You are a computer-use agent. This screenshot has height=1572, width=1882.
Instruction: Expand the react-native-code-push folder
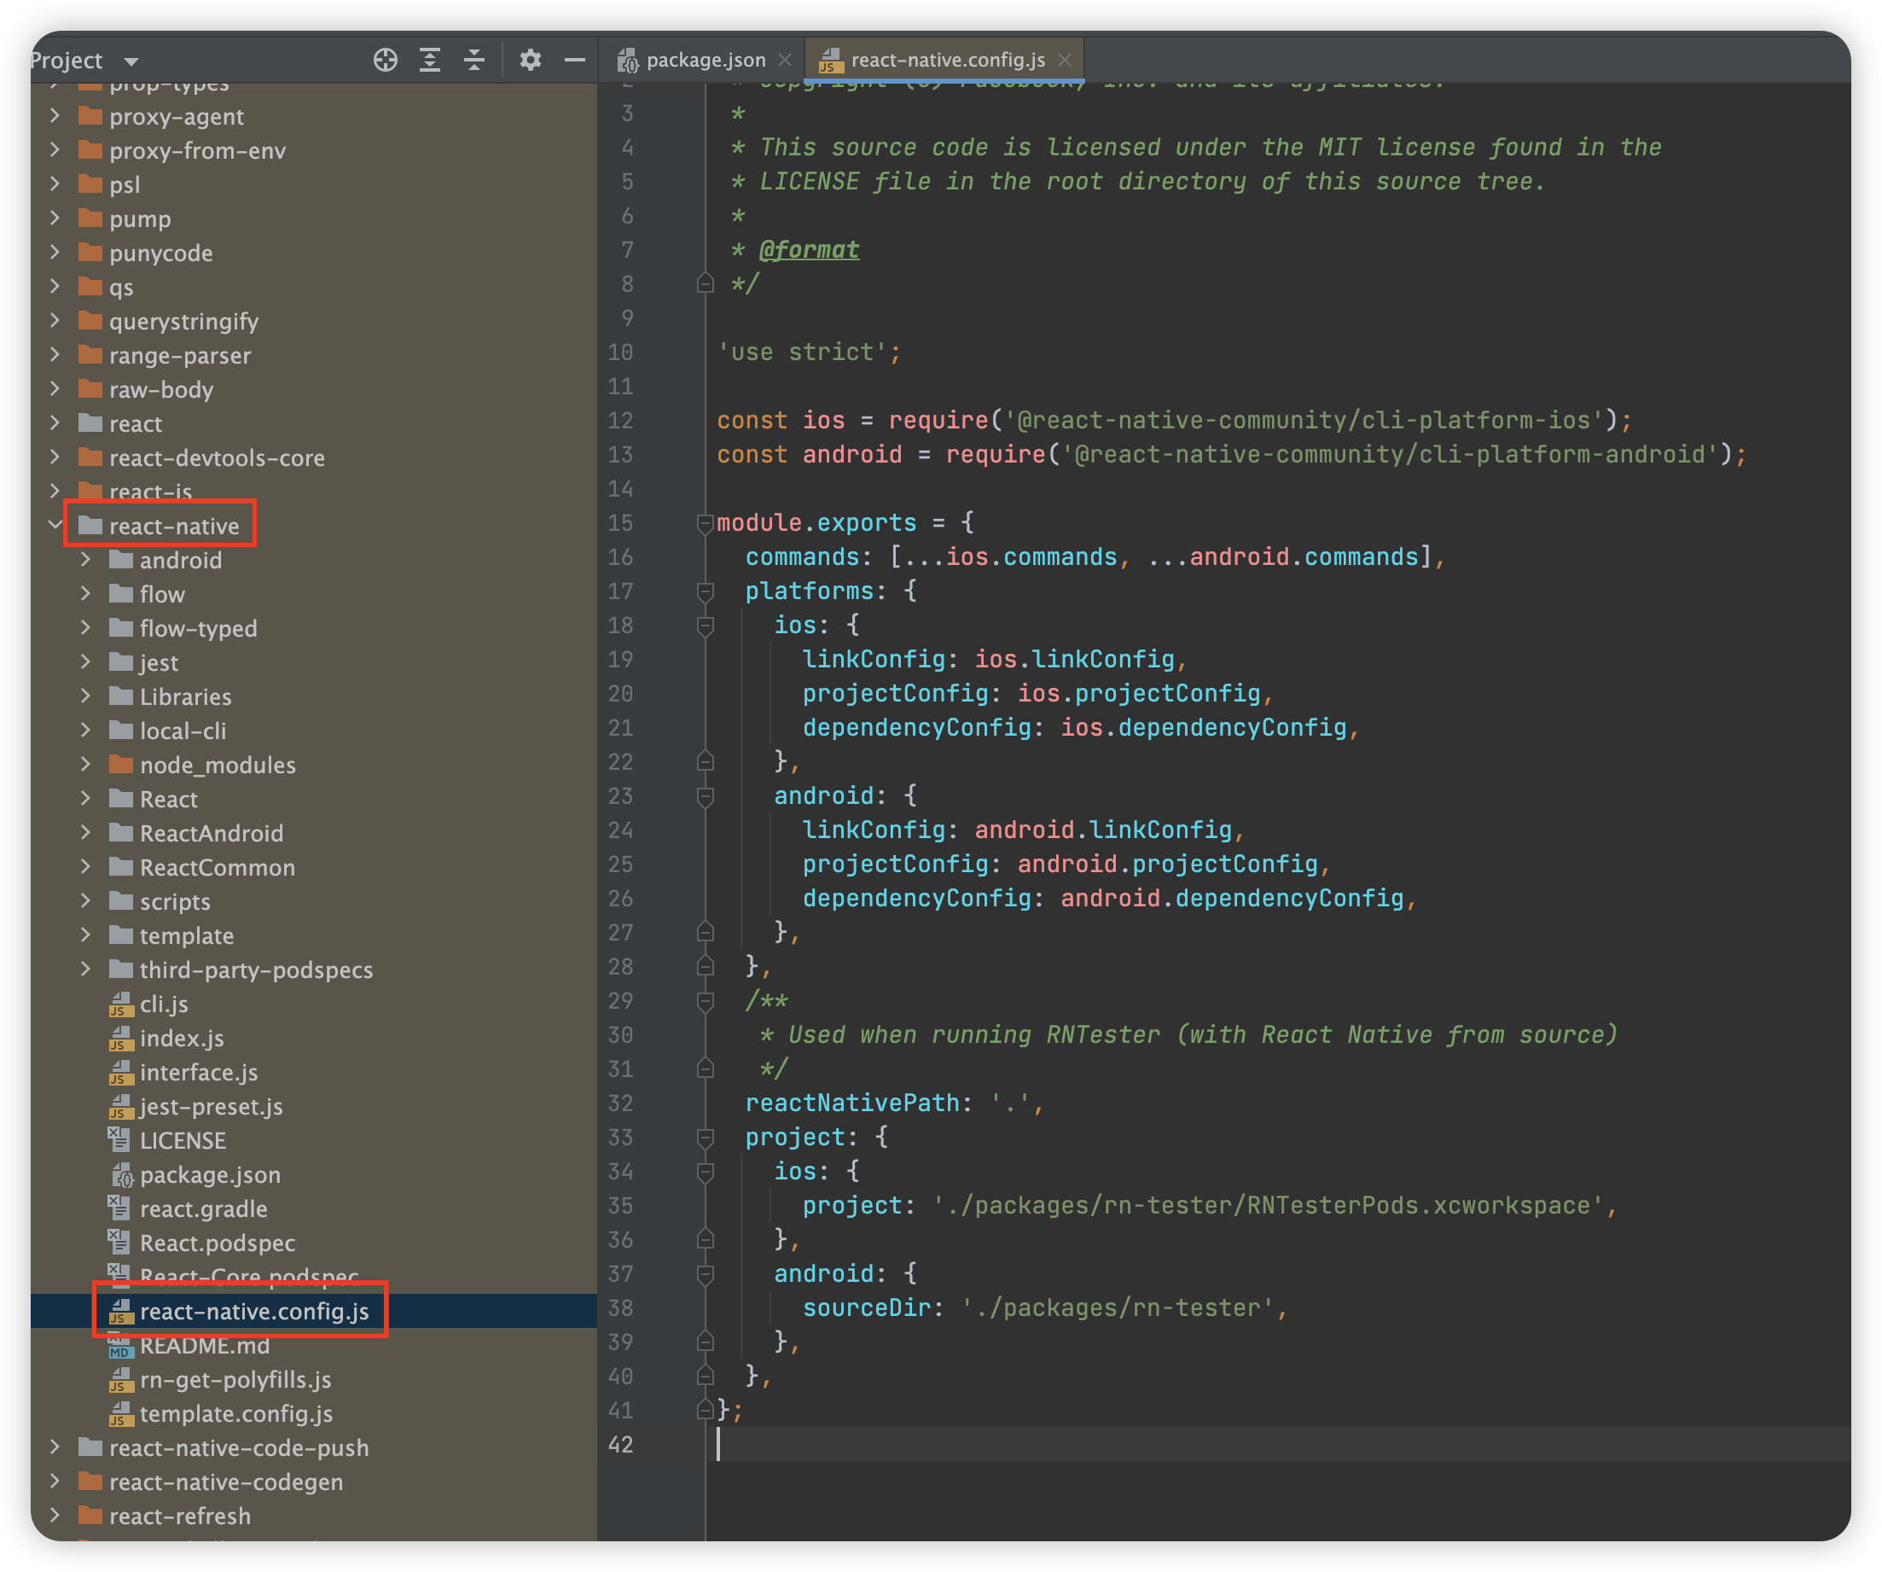[x=55, y=1447]
